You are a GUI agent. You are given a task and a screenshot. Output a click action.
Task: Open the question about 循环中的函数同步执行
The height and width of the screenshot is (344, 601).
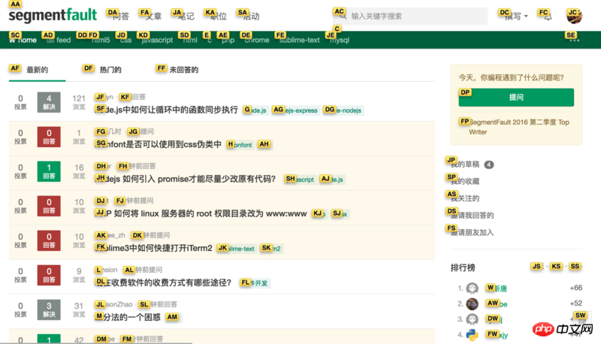tap(166, 110)
